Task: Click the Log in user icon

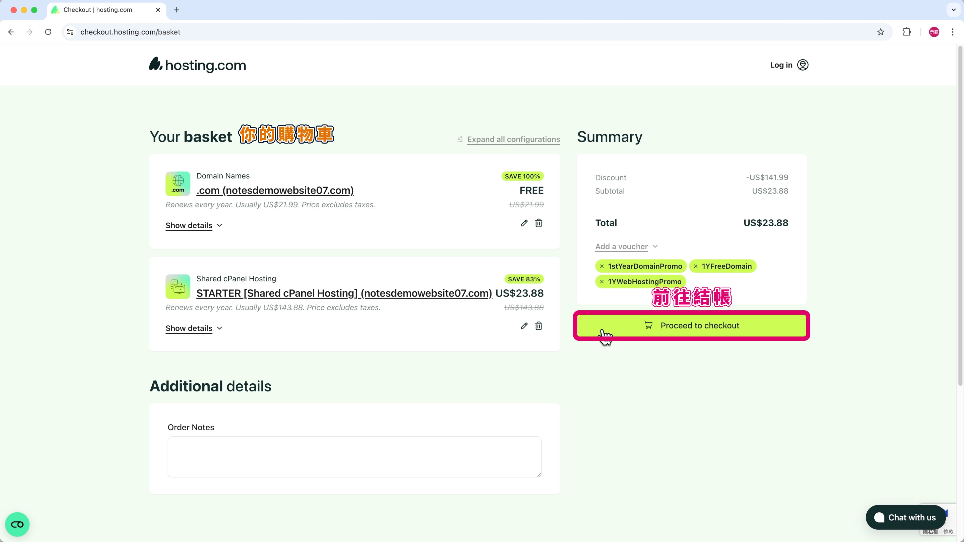Action: 803,65
